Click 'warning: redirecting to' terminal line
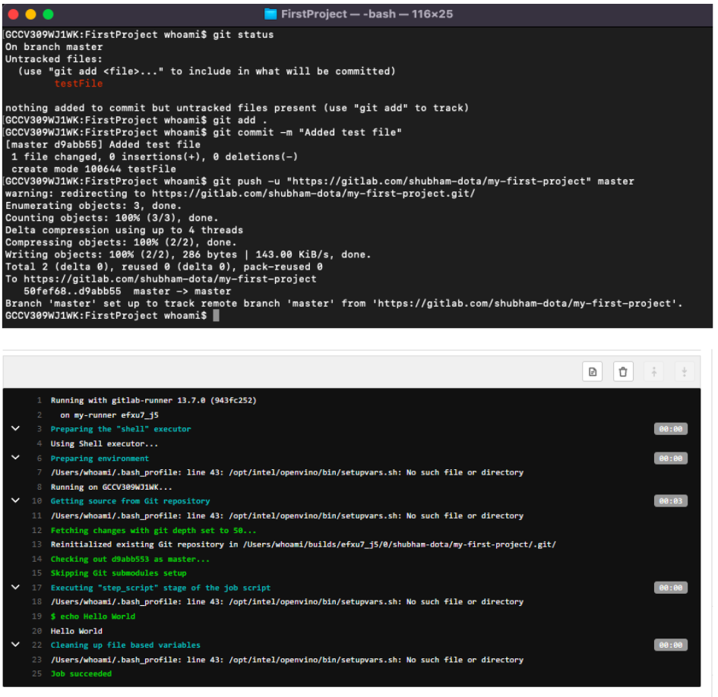The width and height of the screenshot is (718, 697). coord(240,194)
